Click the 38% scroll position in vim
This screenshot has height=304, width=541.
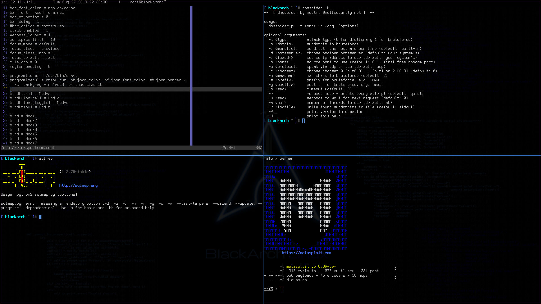pos(259,148)
